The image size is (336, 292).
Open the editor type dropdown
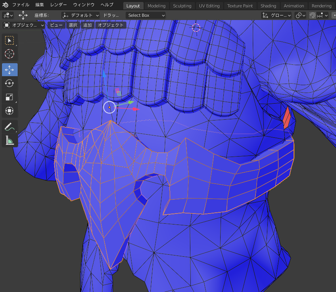(x=8, y=15)
